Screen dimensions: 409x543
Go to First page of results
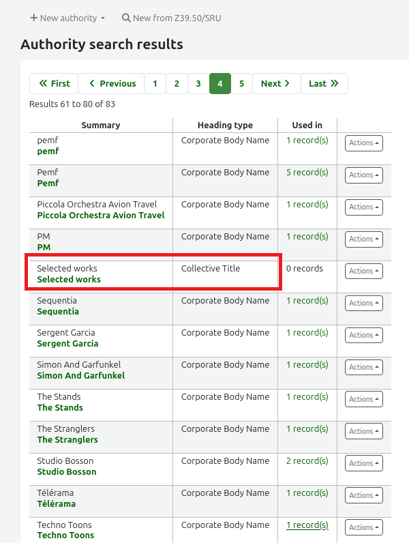point(54,83)
